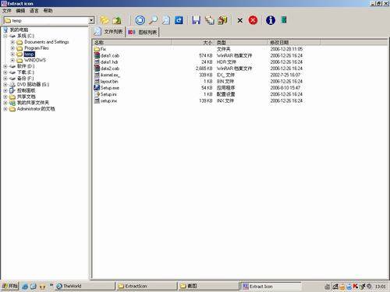390x292 pixels.
Task: Click the blue refresh arrow icon
Action: click(x=179, y=20)
